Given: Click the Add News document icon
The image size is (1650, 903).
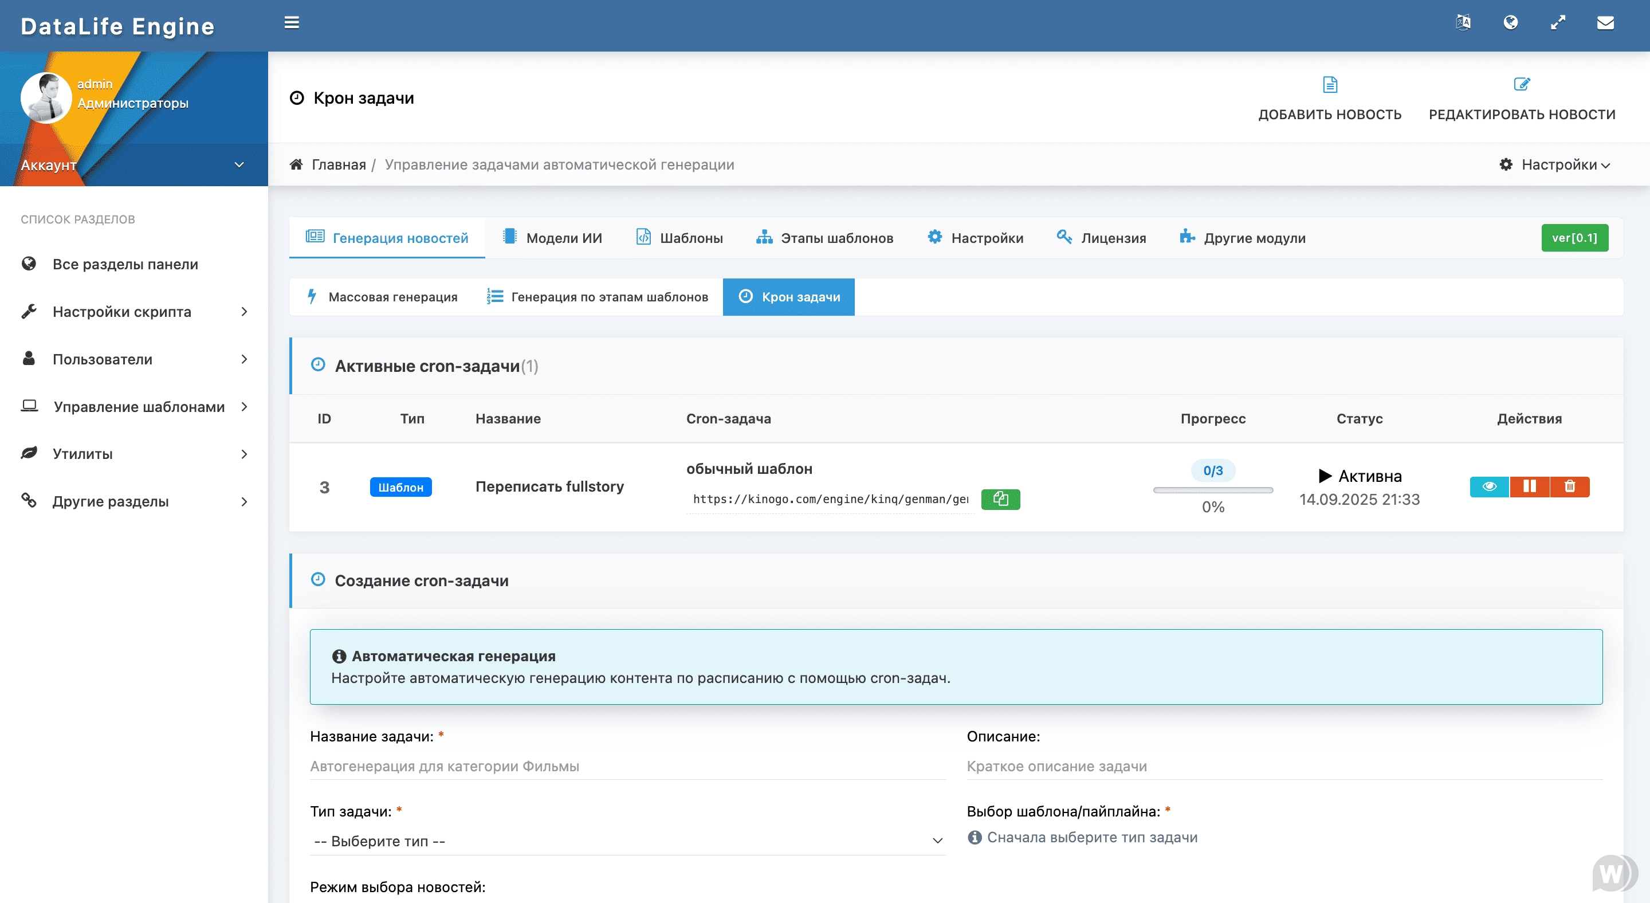Looking at the screenshot, I should tap(1330, 85).
